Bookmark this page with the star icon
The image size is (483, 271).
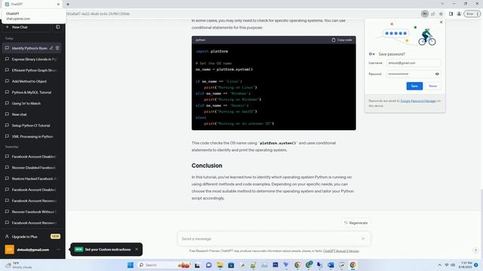click(x=441, y=14)
